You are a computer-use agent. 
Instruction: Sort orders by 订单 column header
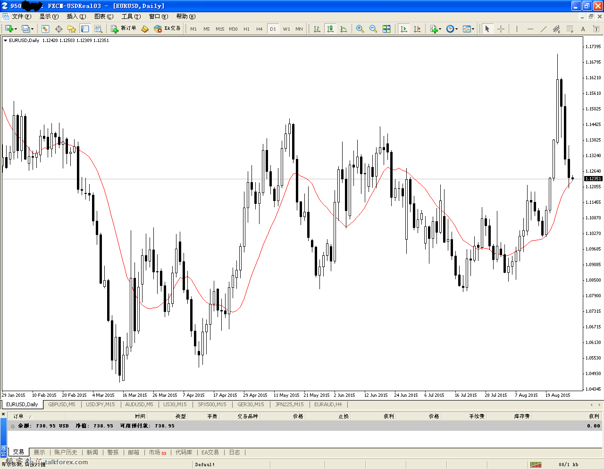(18, 416)
